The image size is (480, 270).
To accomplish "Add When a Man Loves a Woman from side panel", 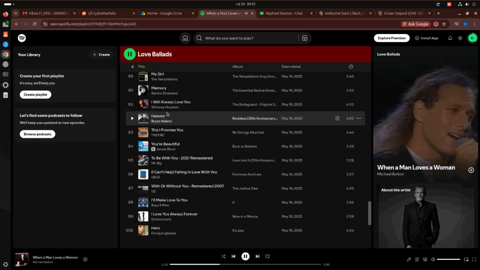I will (x=471, y=170).
